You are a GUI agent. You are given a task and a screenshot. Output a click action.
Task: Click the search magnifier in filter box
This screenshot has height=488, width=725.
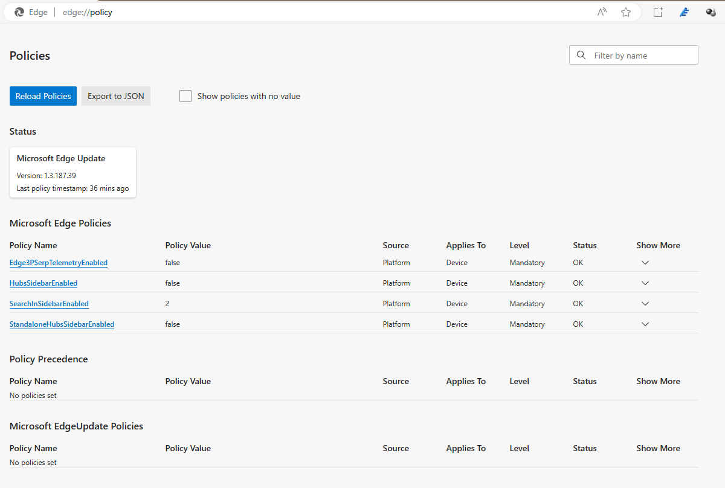pos(581,55)
